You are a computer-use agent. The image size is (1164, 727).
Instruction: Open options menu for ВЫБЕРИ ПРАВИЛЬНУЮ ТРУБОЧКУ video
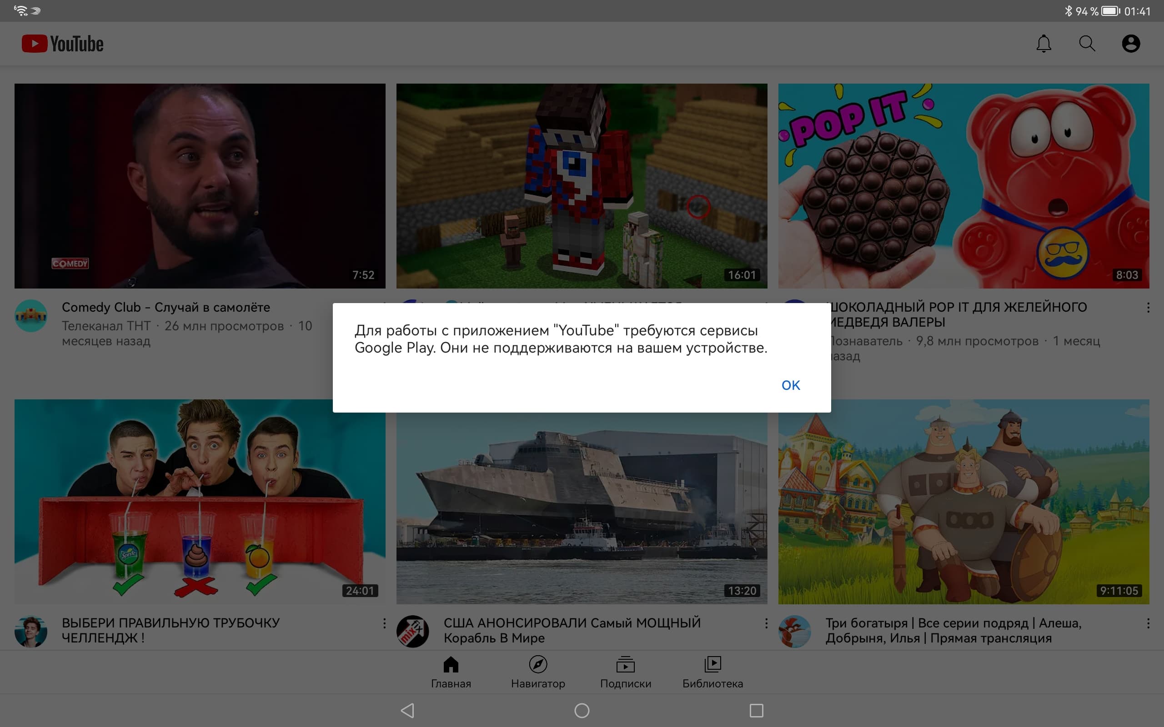coord(384,623)
